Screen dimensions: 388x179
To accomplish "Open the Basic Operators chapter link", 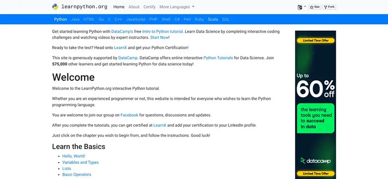I will (77, 174).
